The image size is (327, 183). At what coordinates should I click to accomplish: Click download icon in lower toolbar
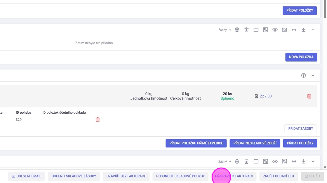click(x=303, y=161)
